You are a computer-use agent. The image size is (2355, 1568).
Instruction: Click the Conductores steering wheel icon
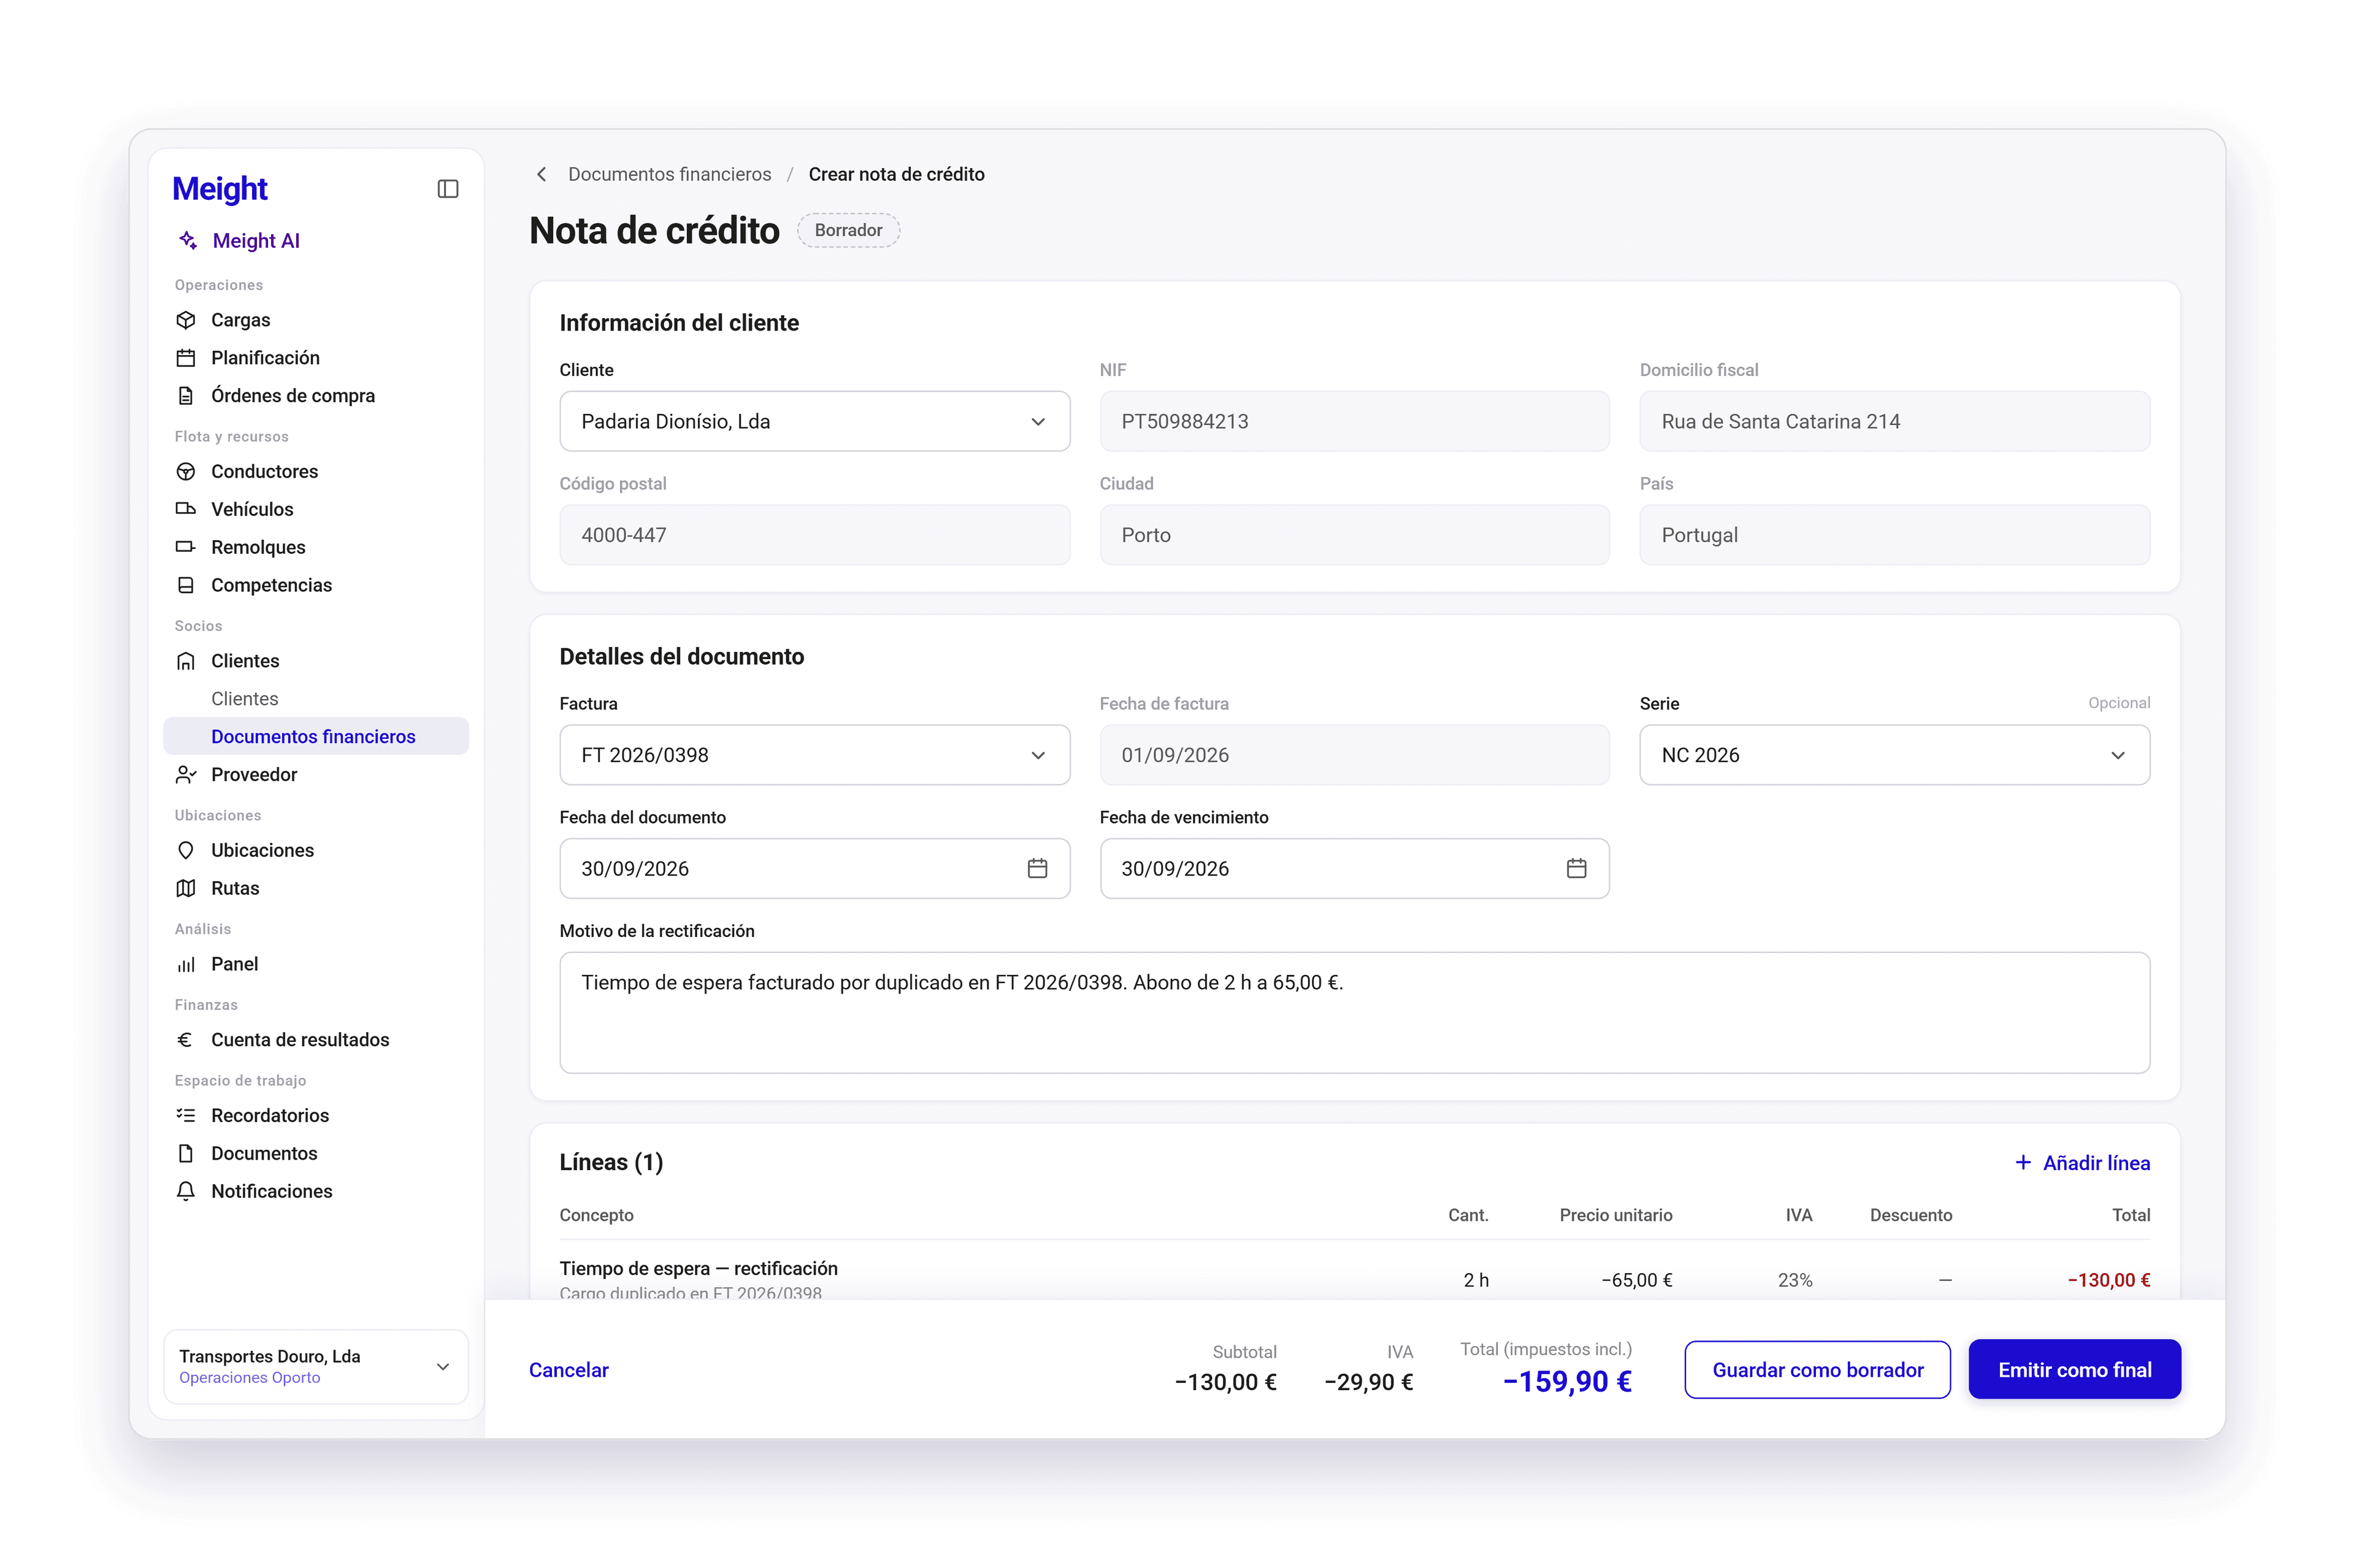click(x=186, y=471)
